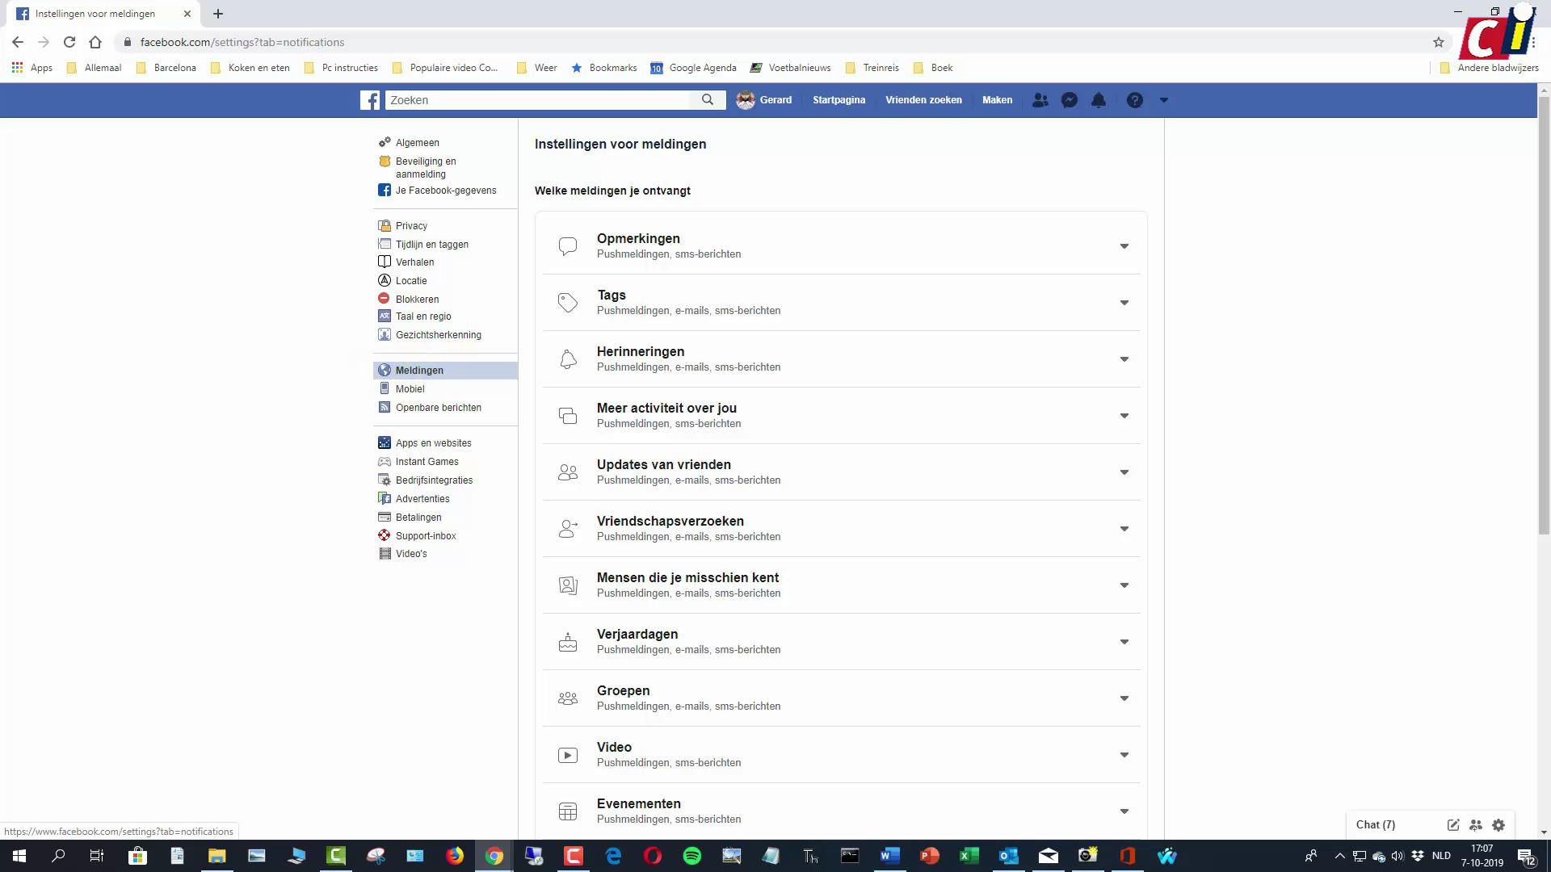Reload the page with refresh icon
This screenshot has width=1551, height=872.
[69, 42]
